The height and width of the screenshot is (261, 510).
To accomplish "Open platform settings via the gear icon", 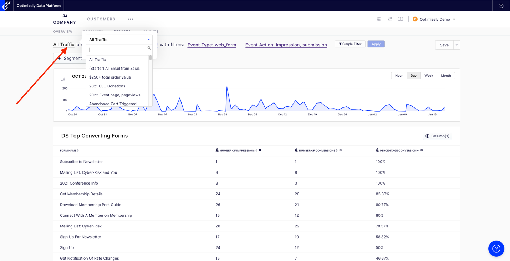I will click(379, 19).
